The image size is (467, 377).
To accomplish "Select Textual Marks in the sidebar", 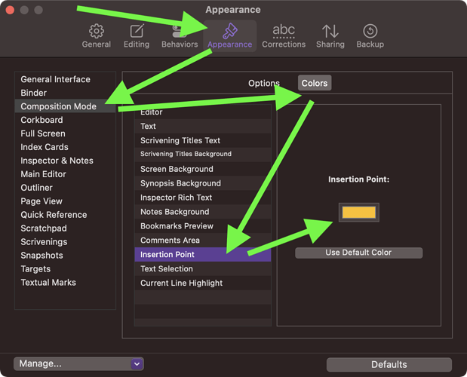I will pos(65,283).
